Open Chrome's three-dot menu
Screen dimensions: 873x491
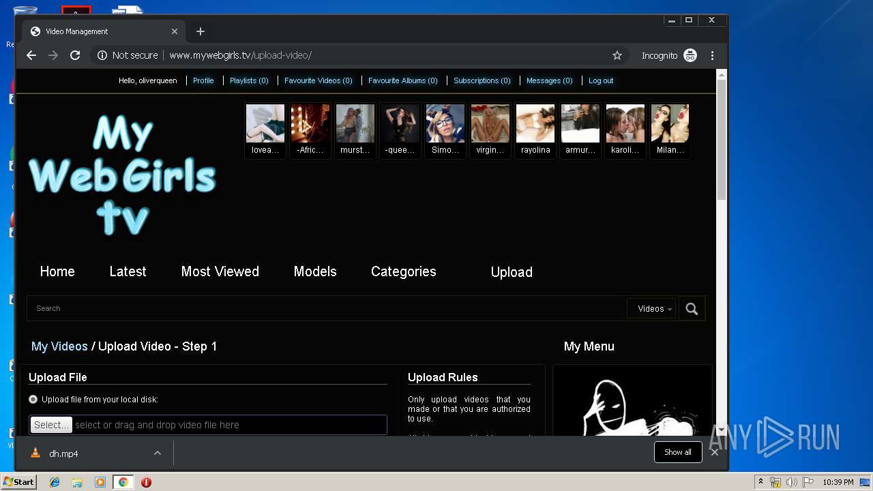click(712, 55)
